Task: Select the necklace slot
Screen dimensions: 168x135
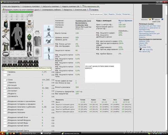Action: [x=29, y=24]
